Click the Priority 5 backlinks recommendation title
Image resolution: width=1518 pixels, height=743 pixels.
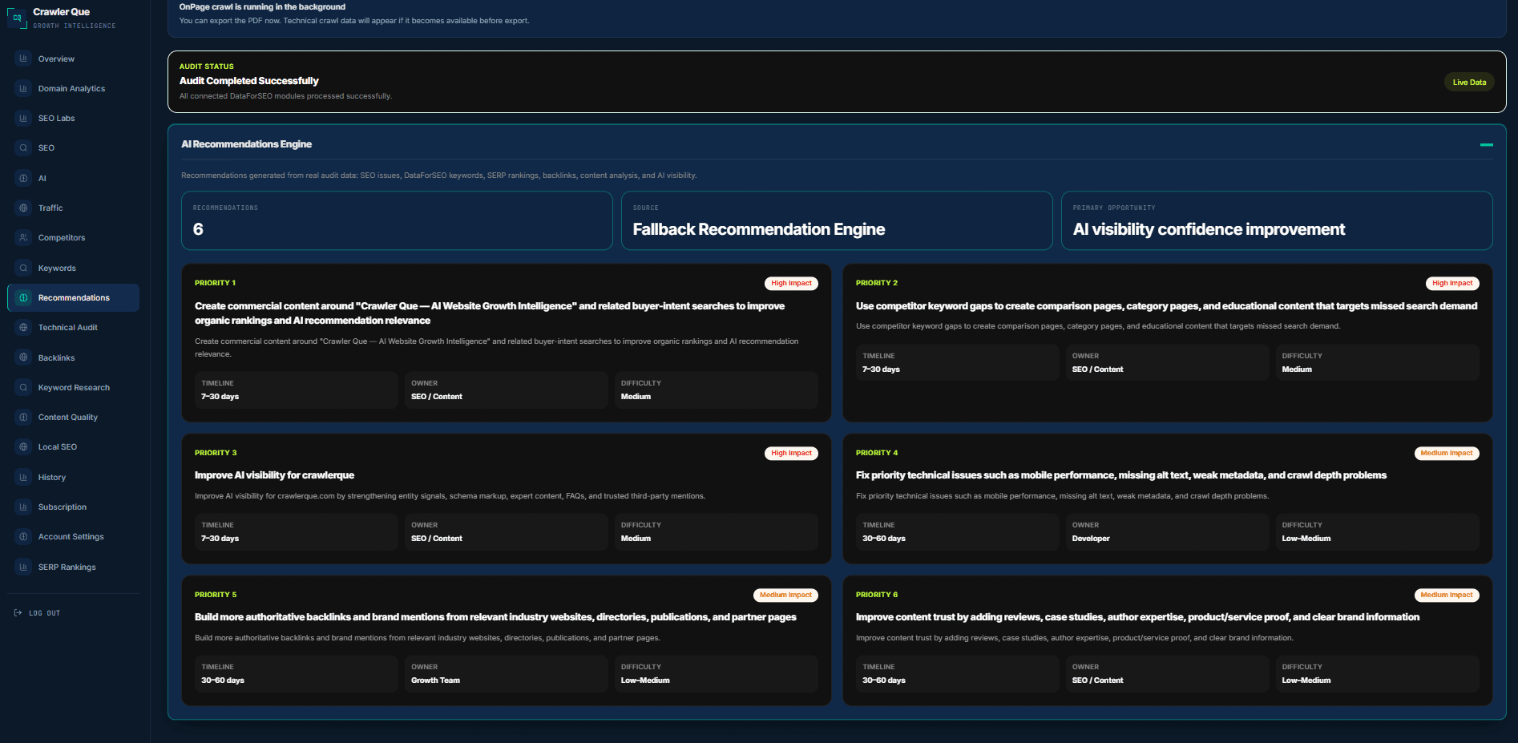(x=495, y=617)
